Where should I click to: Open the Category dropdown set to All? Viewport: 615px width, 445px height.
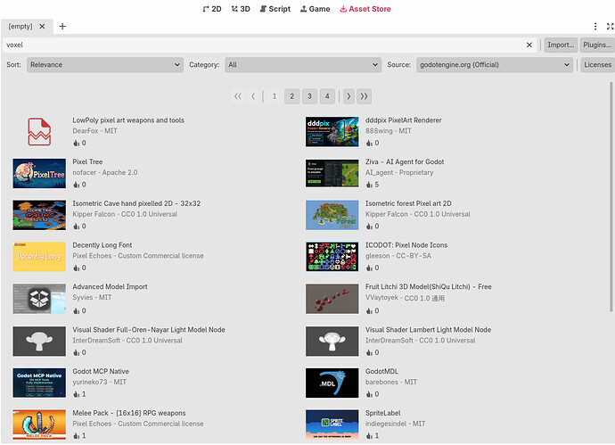(303, 65)
